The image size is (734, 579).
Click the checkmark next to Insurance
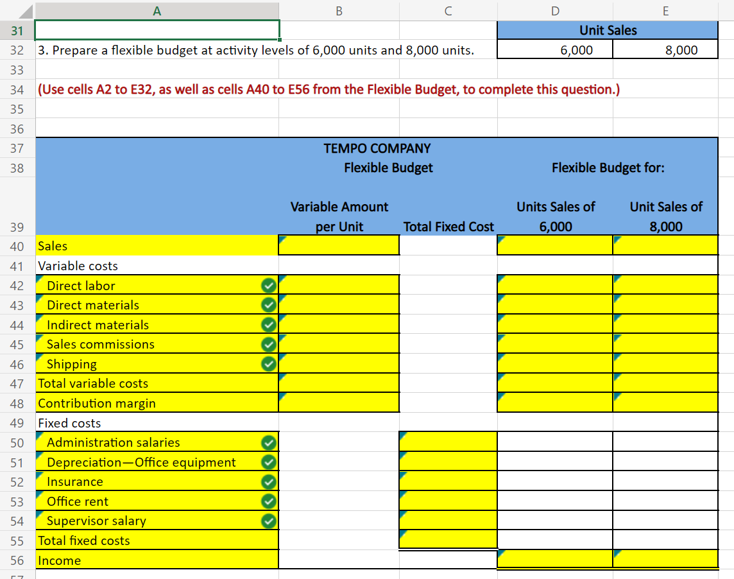tap(269, 481)
